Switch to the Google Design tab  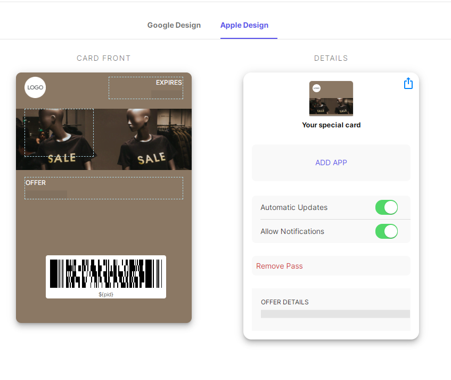tap(174, 26)
